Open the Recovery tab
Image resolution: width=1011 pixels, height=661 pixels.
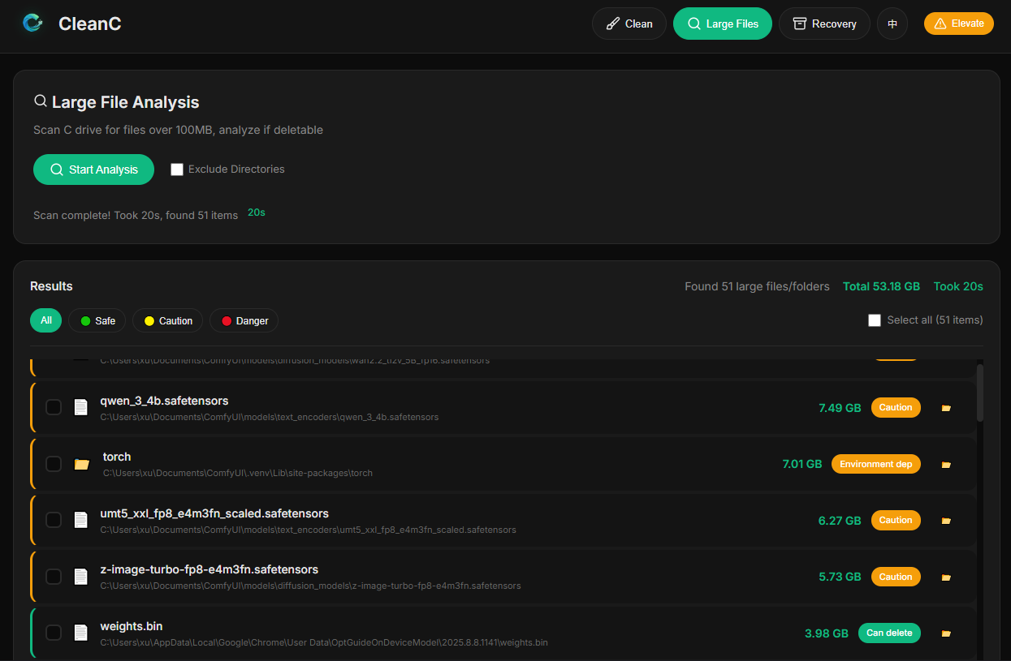[x=824, y=24]
